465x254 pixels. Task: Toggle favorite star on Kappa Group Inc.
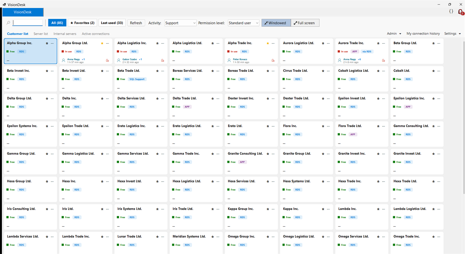click(x=268, y=209)
